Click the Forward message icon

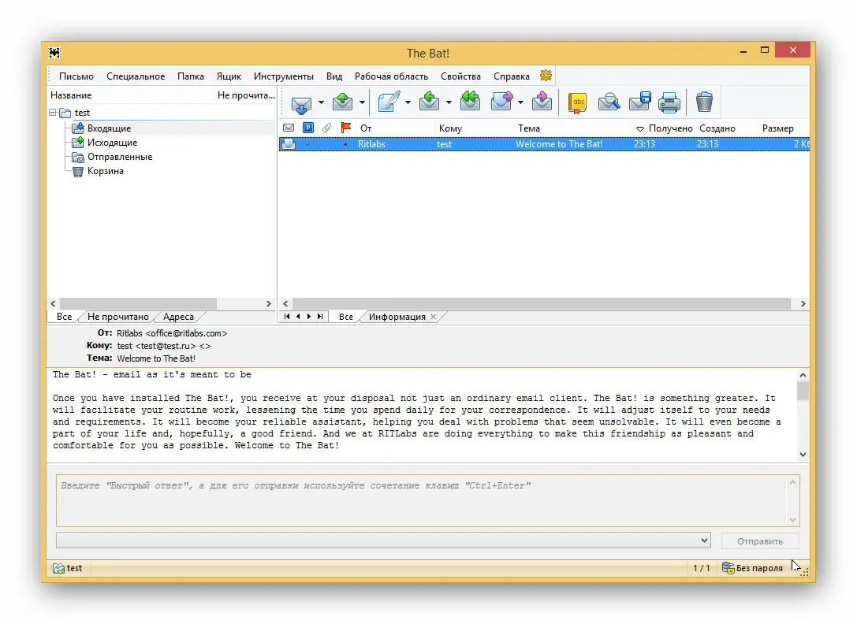pos(501,102)
